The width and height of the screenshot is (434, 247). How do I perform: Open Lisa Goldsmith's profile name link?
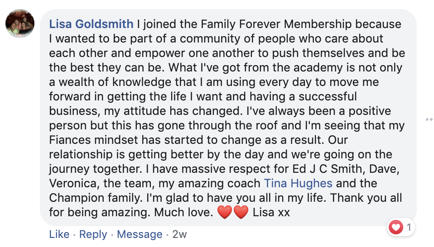tap(91, 24)
